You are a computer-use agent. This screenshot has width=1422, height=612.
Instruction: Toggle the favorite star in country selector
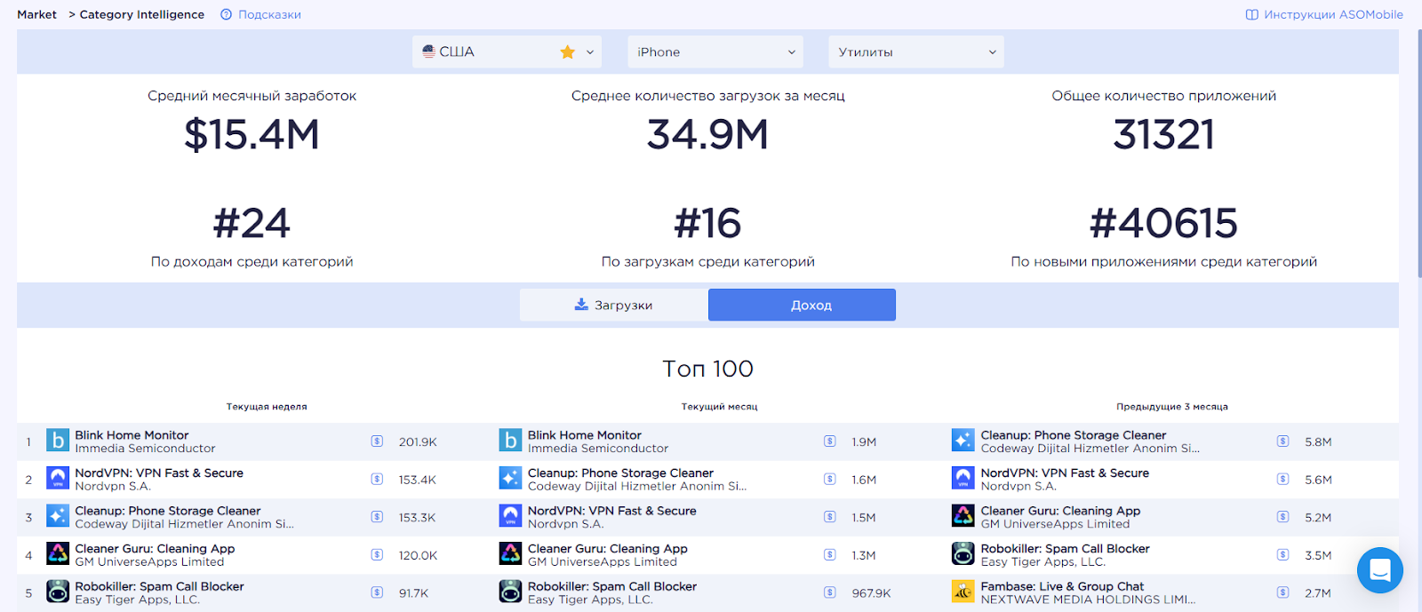pyautogui.click(x=567, y=52)
